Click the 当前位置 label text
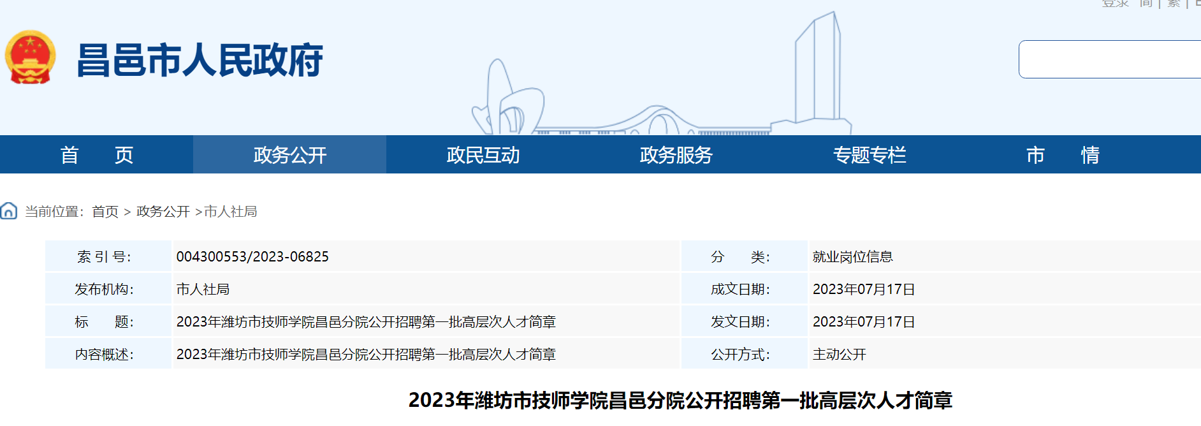The image size is (1201, 426). tap(54, 211)
